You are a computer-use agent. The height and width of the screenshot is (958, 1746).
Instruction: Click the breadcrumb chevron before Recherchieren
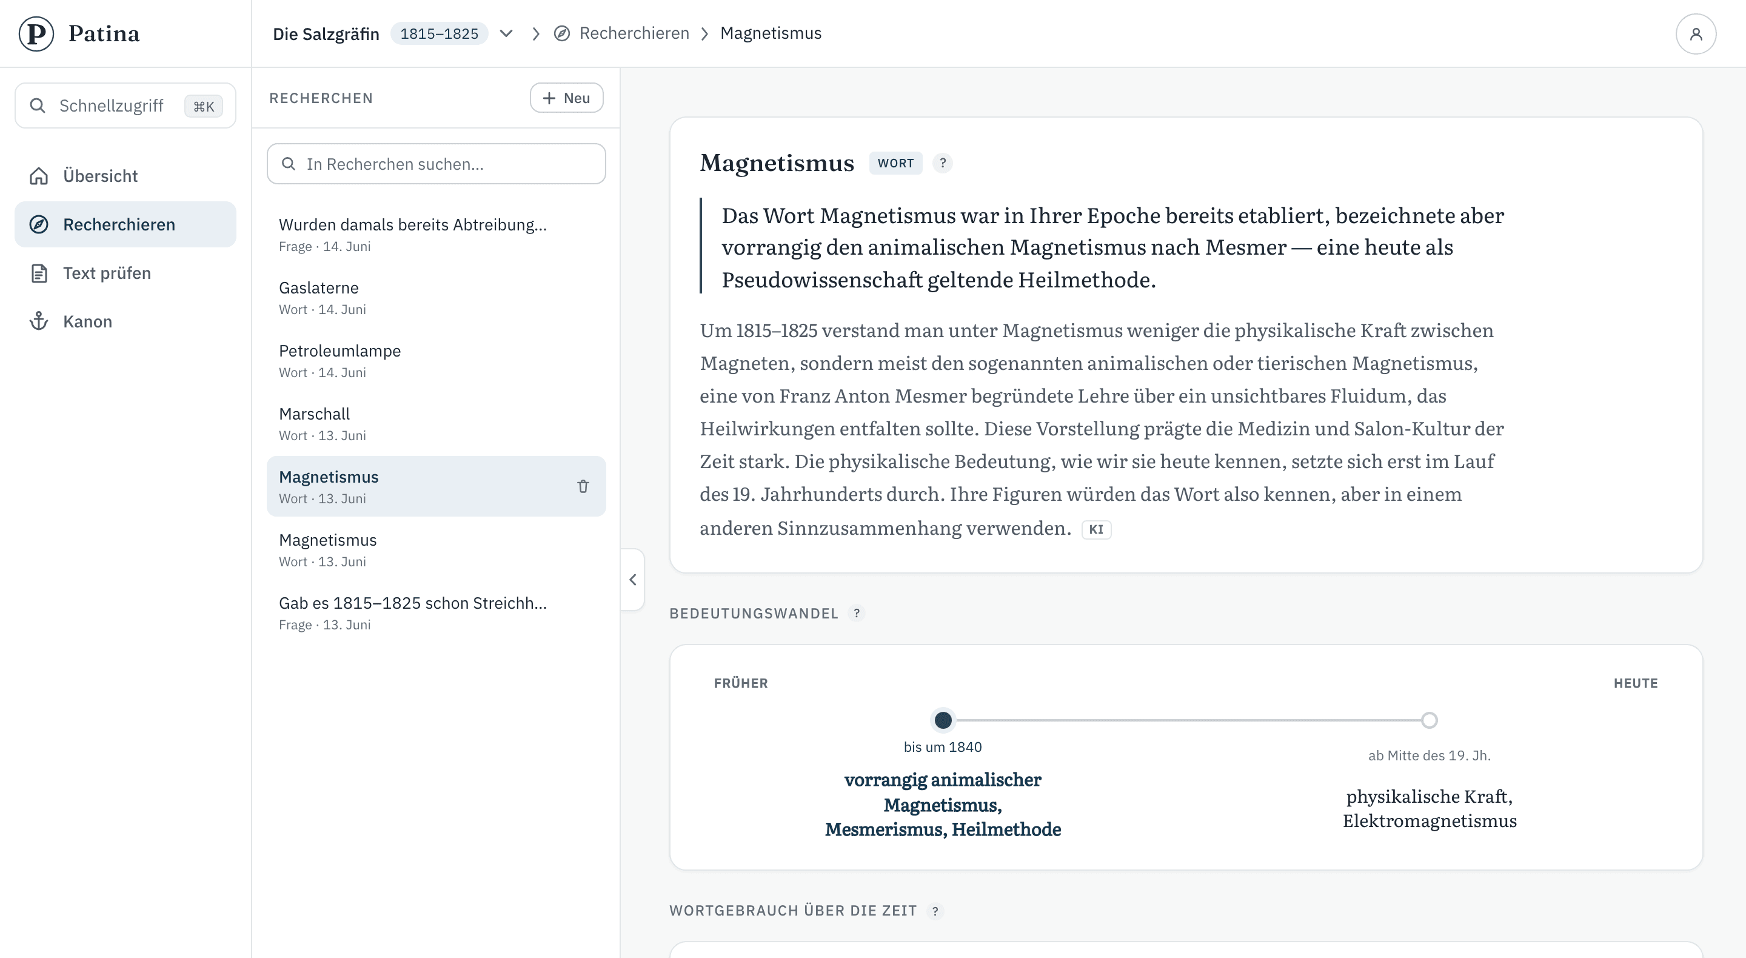(x=535, y=33)
